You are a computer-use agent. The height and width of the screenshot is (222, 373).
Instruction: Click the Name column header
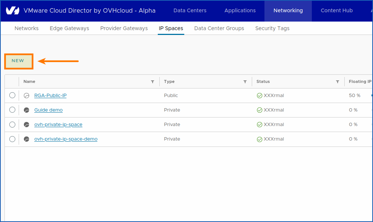[29, 81]
